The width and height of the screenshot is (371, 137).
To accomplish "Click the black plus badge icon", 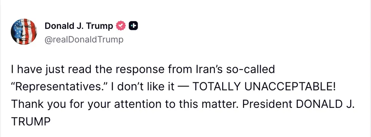I will (x=133, y=26).
